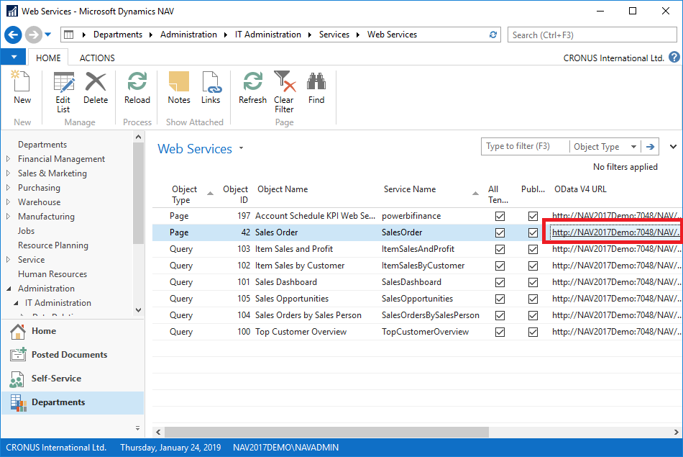Click Departments in the breadcrumb path
Viewport: 683px width, 457px height.
[118, 35]
